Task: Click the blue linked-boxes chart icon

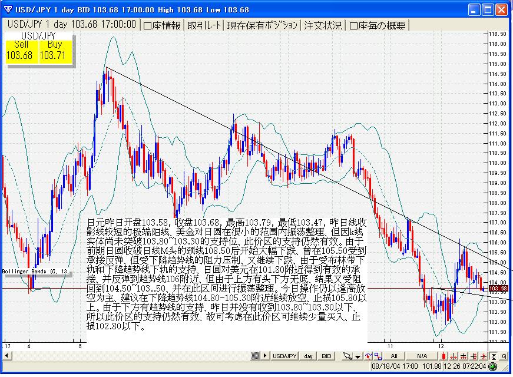Action: click(378, 356)
